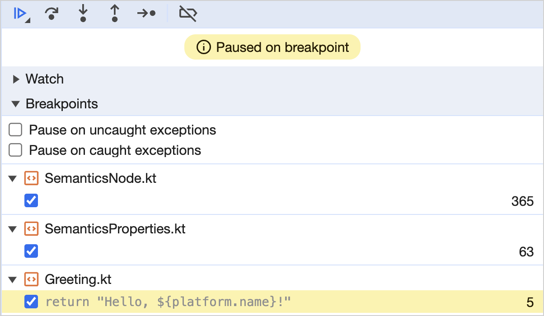Collapse SemanticsNode.kt breakpoint group
Viewport: 544px width, 316px height.
tap(12, 178)
